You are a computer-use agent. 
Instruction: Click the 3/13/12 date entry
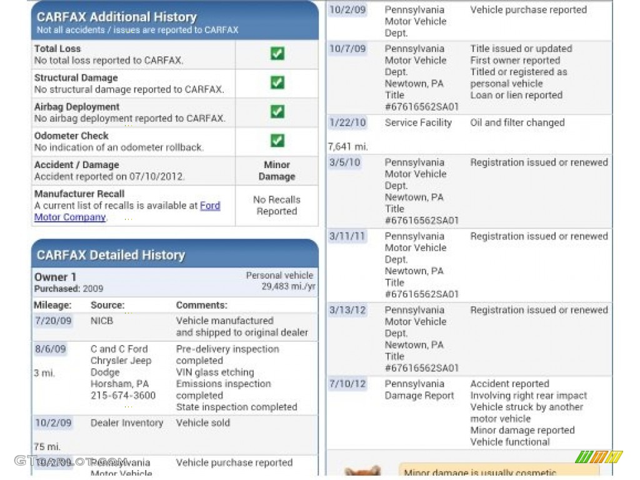[x=347, y=310]
